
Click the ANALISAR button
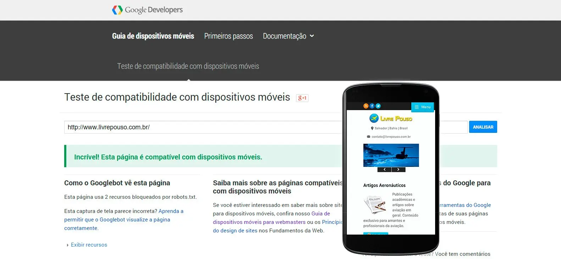(483, 127)
